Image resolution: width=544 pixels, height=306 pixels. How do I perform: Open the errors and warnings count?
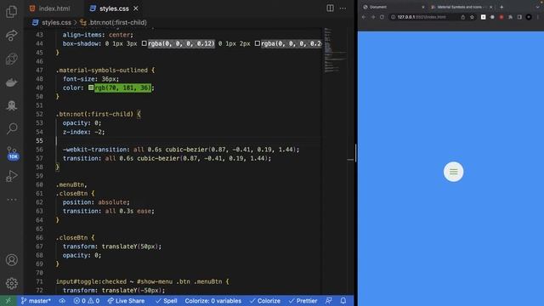click(x=87, y=301)
